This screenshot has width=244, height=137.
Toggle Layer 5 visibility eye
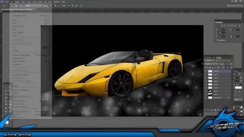click(x=206, y=81)
